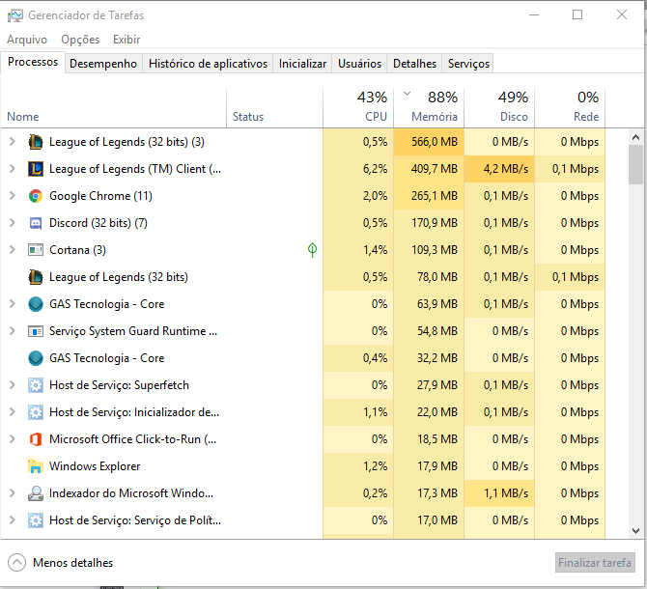Click the Indexador do Microsoft Windows icon

point(36,493)
